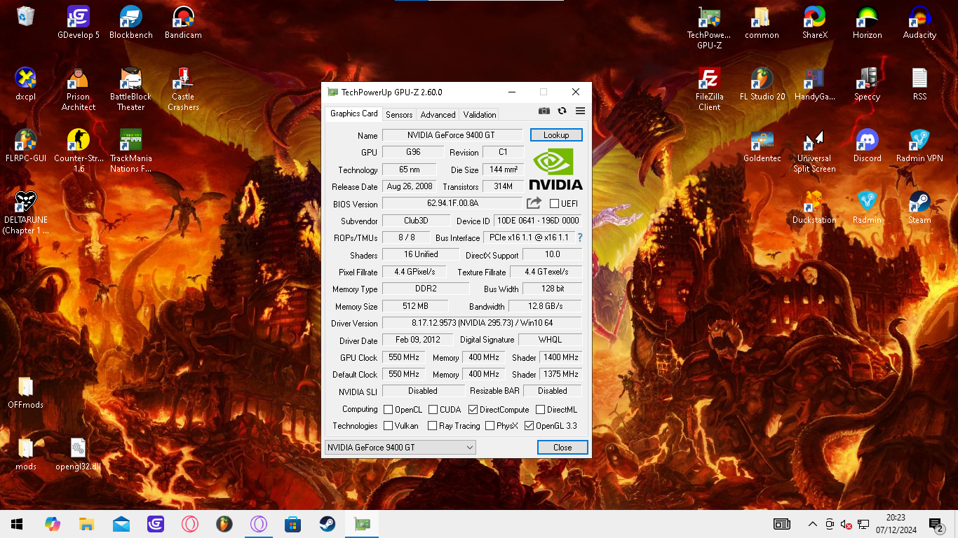Open the Recycle Bin icon
The image size is (958, 538).
26,17
